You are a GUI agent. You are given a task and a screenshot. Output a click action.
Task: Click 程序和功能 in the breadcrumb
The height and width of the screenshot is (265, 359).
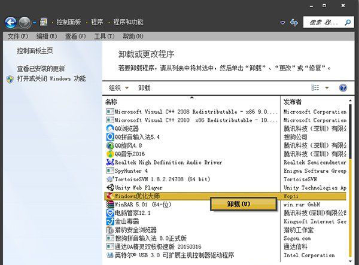pyautogui.click(x=128, y=22)
